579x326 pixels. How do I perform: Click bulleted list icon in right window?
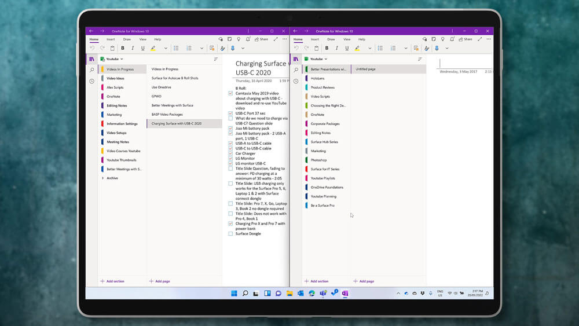click(379, 48)
